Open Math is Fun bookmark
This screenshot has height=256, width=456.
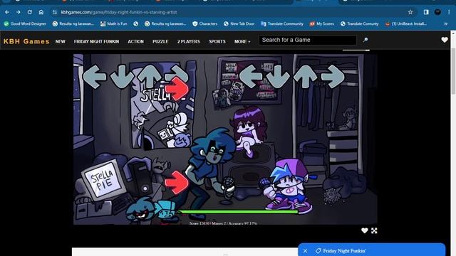tap(114, 23)
